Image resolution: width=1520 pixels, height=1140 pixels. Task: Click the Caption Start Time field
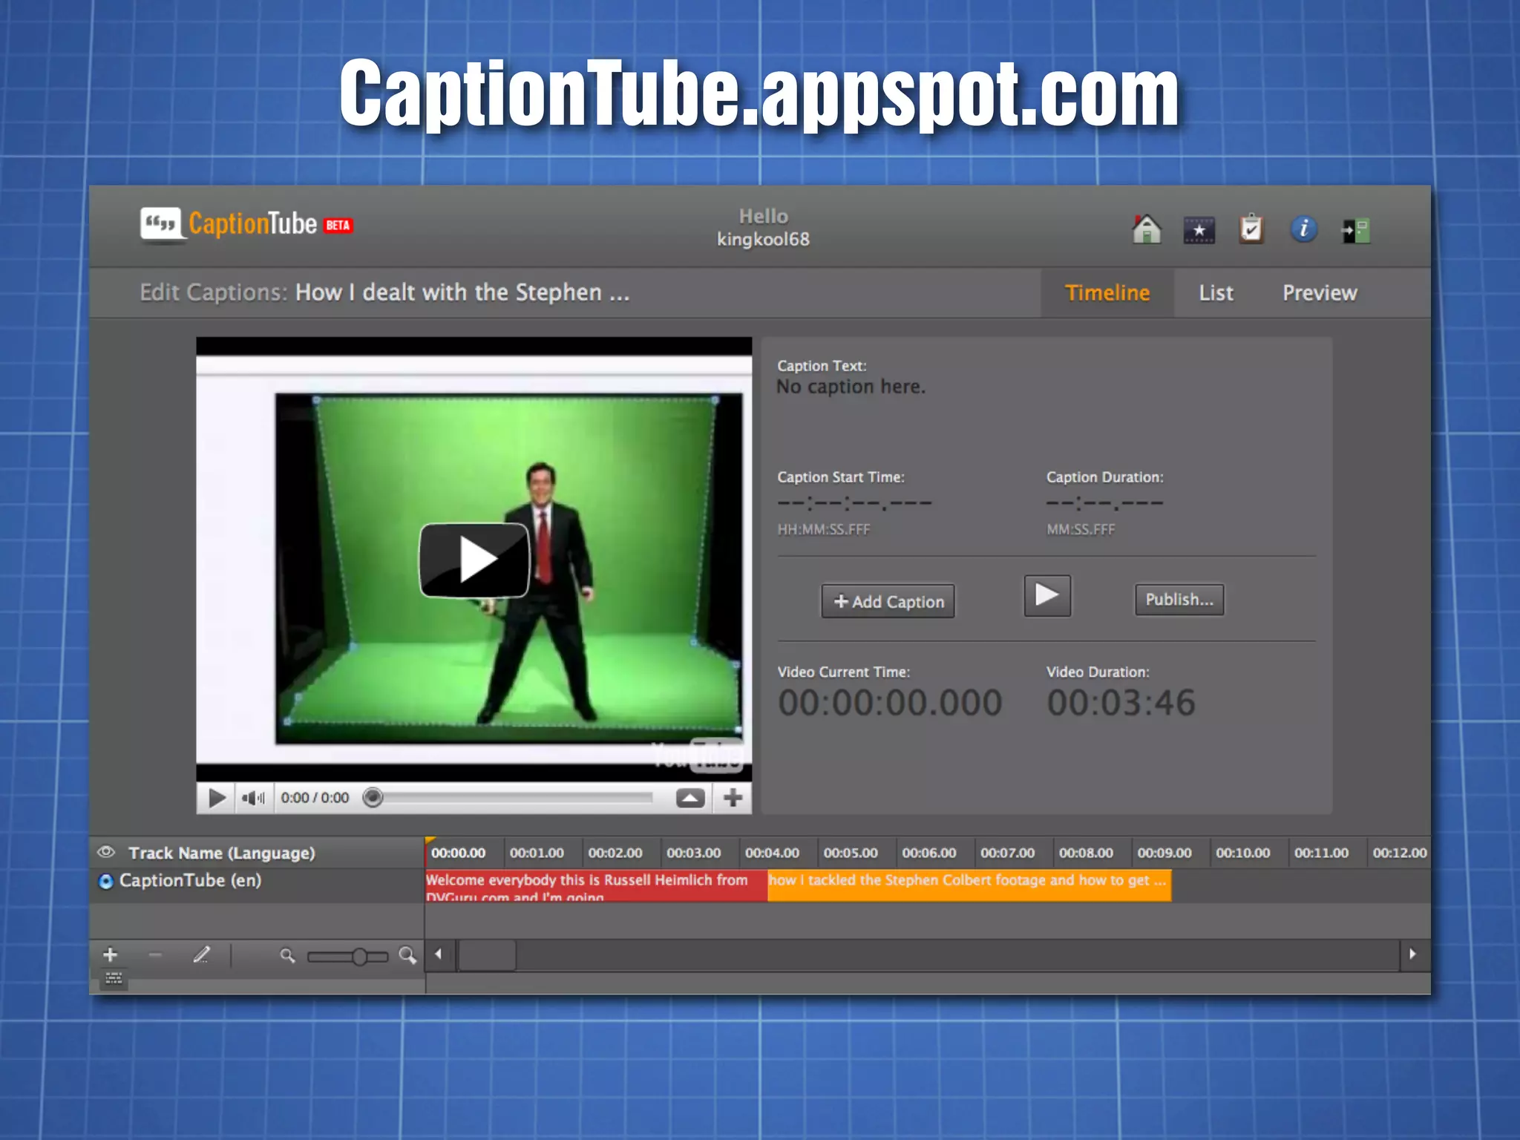[x=854, y=503]
